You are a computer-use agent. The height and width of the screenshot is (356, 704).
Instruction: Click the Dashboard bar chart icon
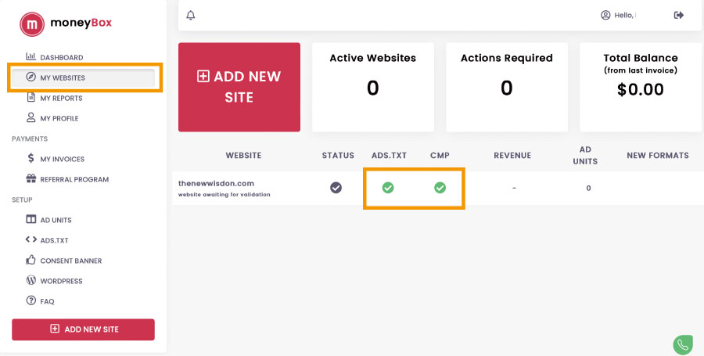31,56
